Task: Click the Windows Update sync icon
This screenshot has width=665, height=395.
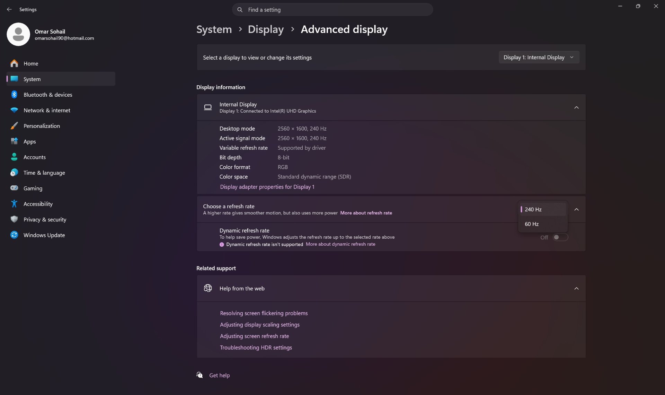Action: (x=14, y=235)
